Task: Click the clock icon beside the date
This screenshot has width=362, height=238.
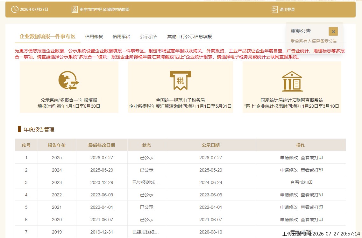Action: 15,10
